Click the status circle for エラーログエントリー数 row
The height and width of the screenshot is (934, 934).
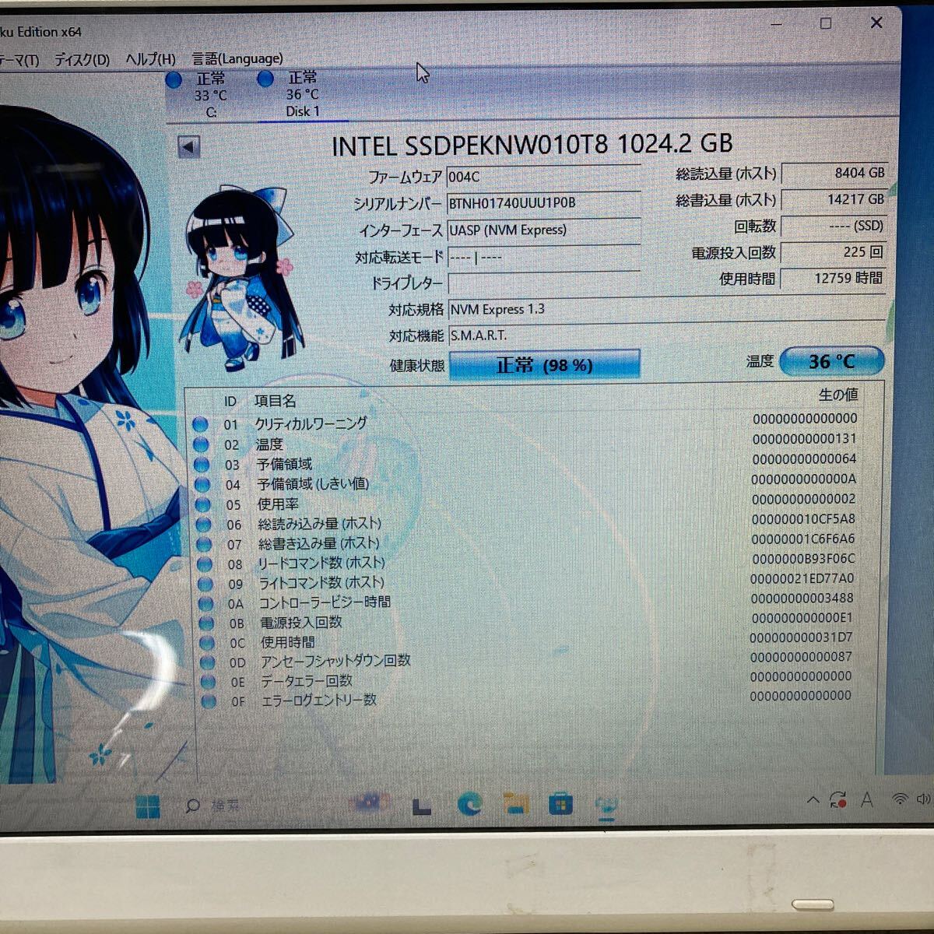pos(209,701)
